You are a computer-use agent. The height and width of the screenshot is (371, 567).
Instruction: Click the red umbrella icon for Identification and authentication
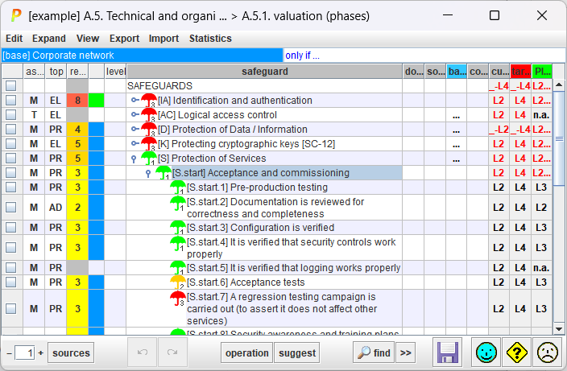[x=149, y=101]
